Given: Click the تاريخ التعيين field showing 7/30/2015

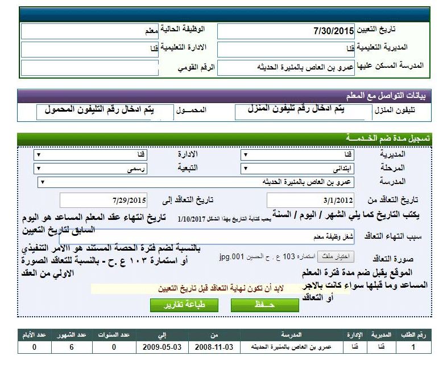Looking at the screenshot, I should click(x=286, y=31).
